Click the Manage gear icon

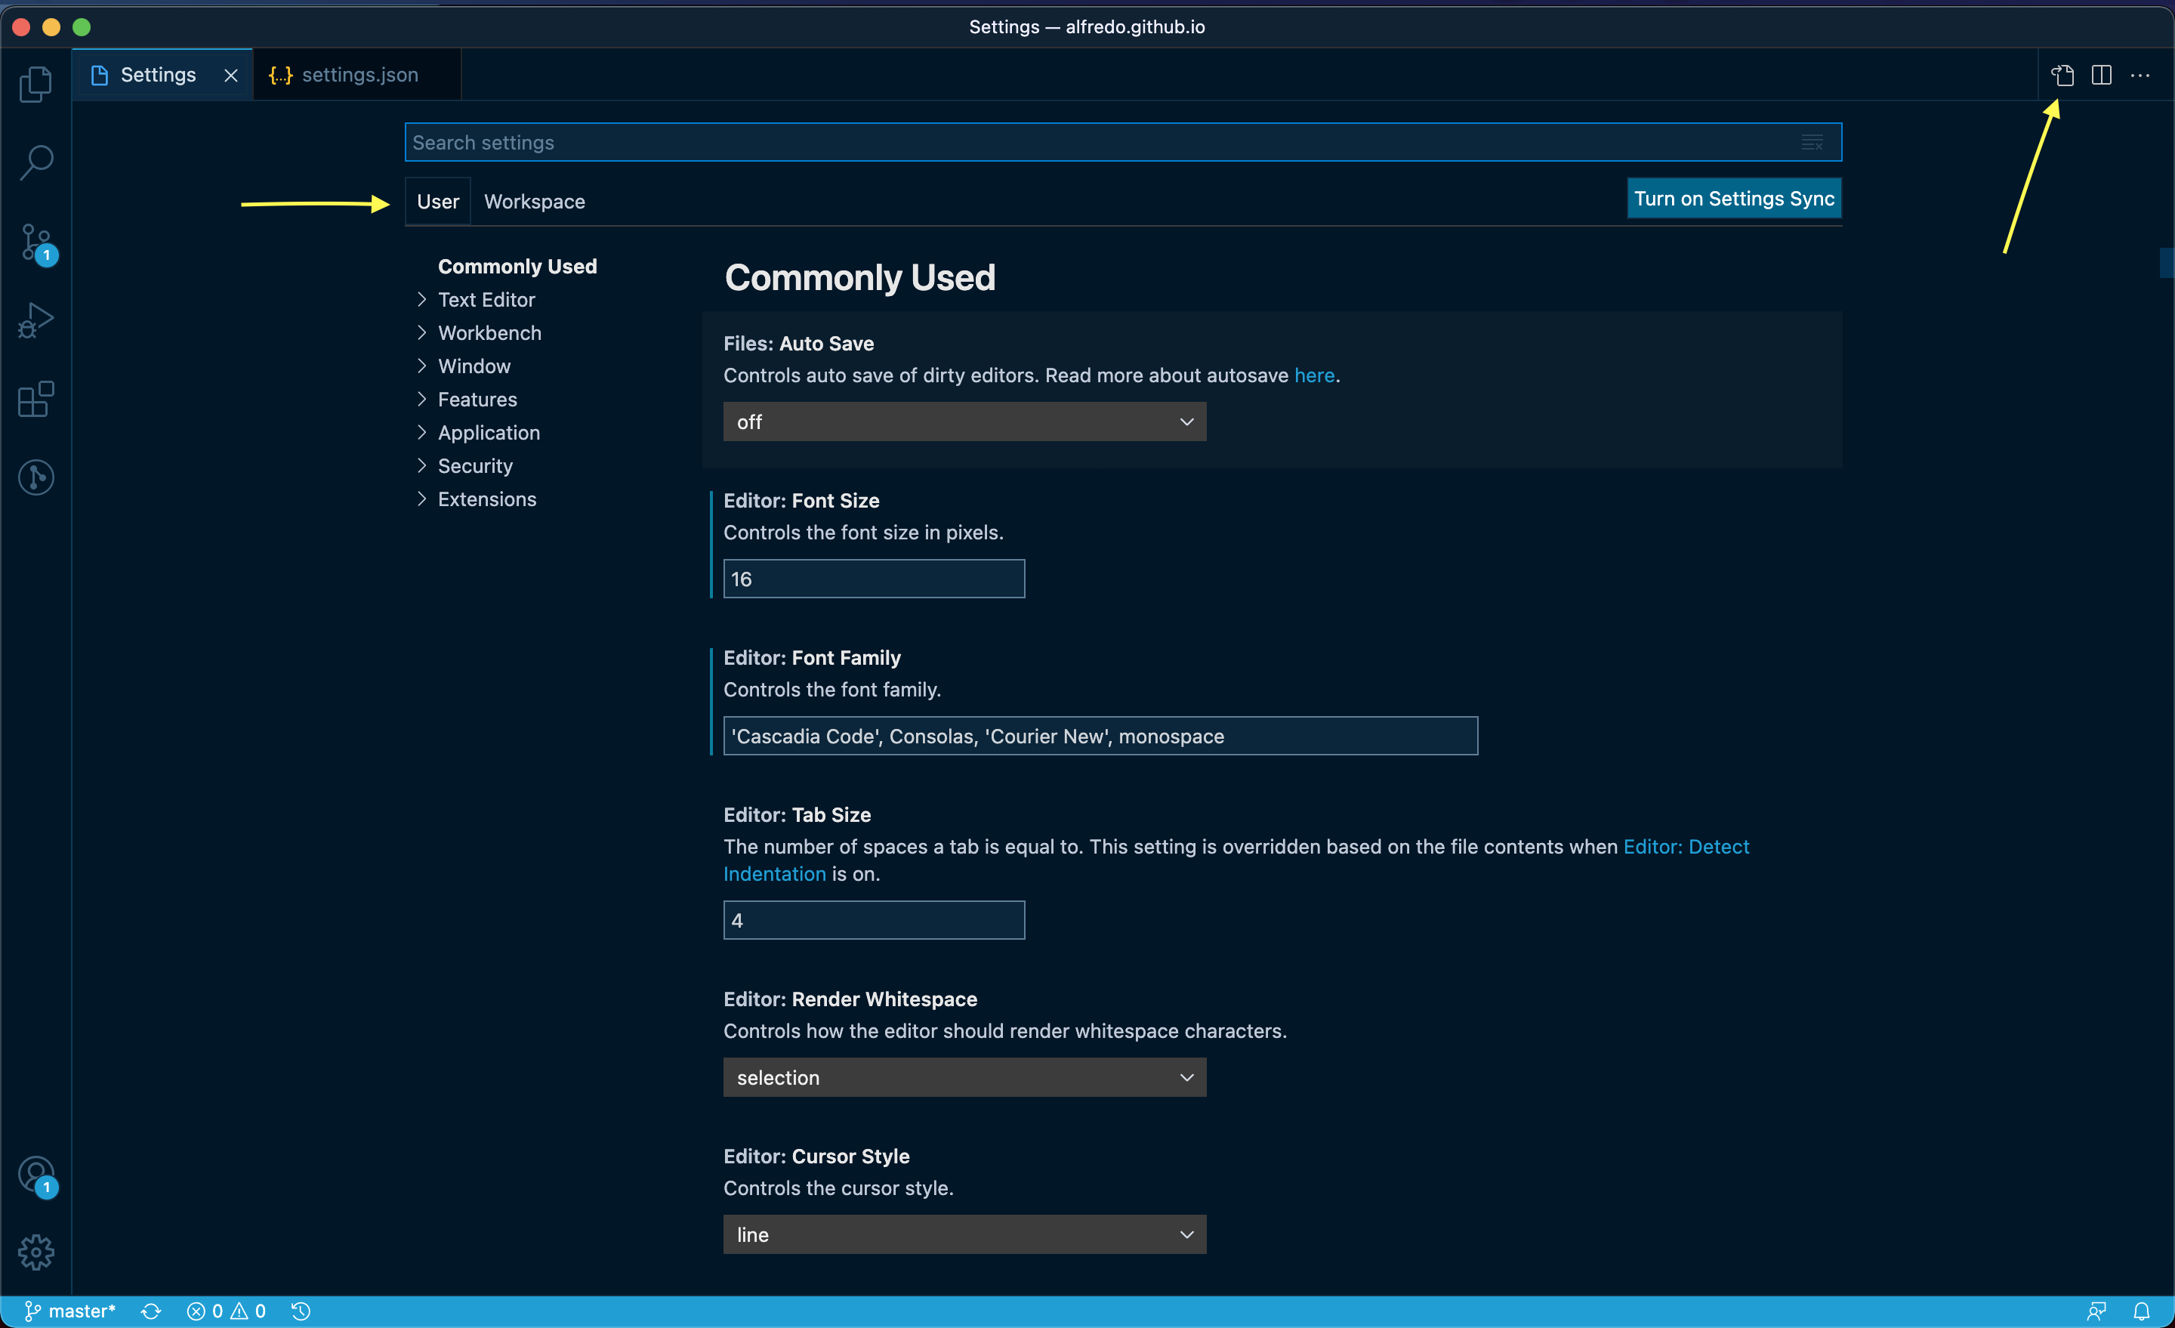point(35,1252)
